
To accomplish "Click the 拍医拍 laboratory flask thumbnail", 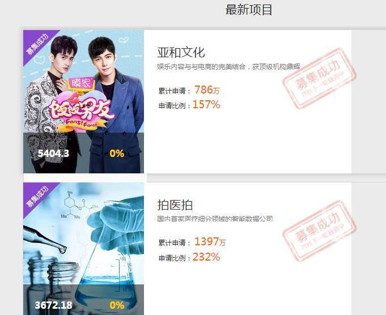I will pos(83,249).
